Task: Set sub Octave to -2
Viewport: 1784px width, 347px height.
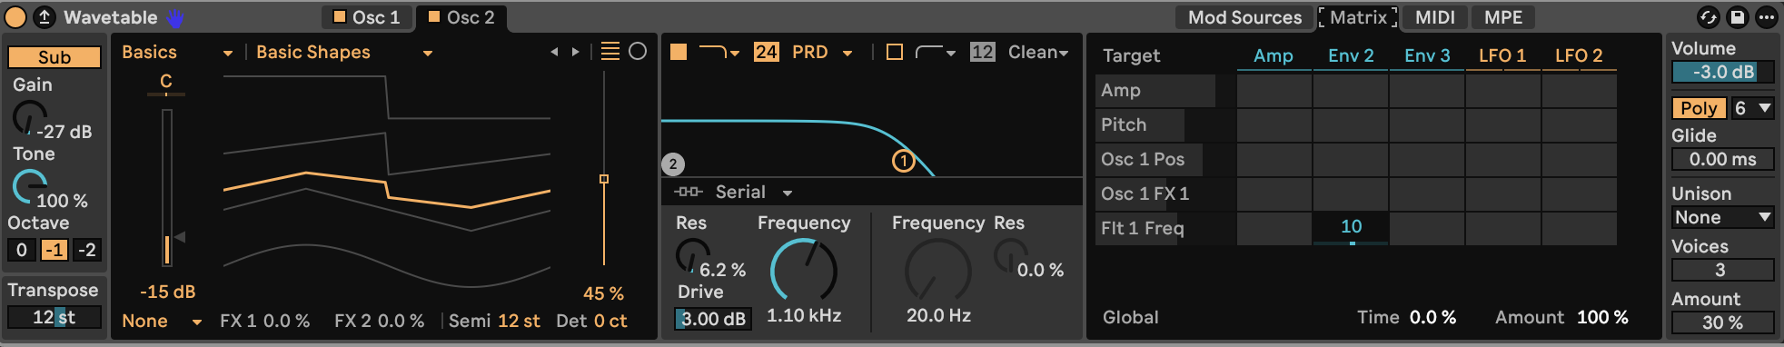Action: click(x=87, y=250)
